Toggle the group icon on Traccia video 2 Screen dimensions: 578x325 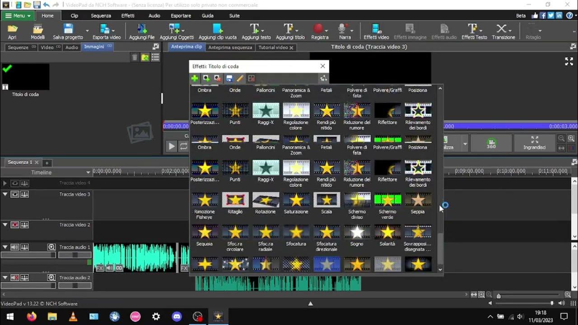(24, 225)
